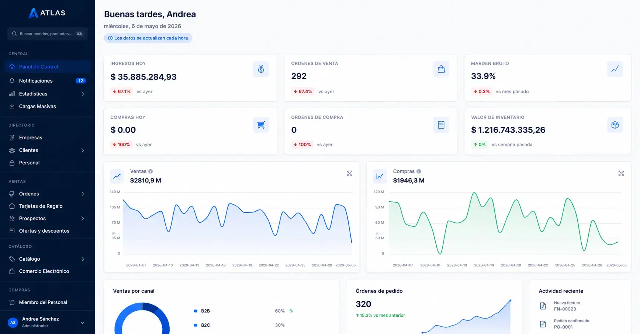640x334 pixels.
Task: Click the Ingresos Hoy value $ 35.885.284,93
Action: click(143, 77)
